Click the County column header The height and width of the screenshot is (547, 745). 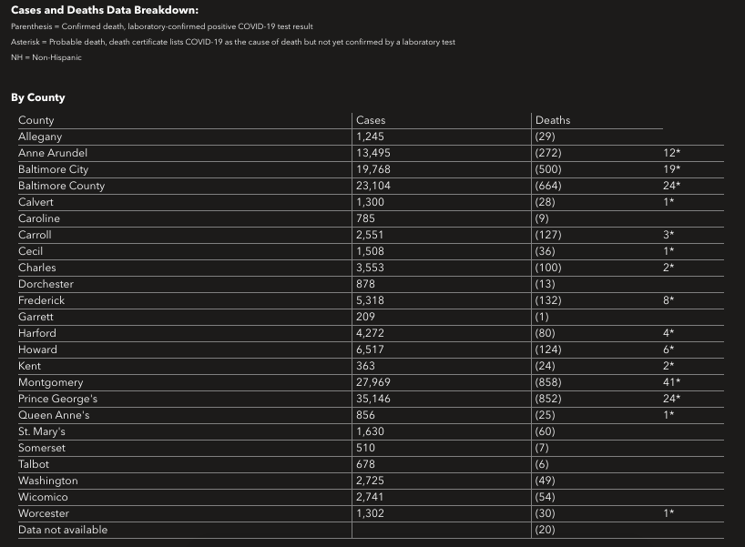coord(36,120)
